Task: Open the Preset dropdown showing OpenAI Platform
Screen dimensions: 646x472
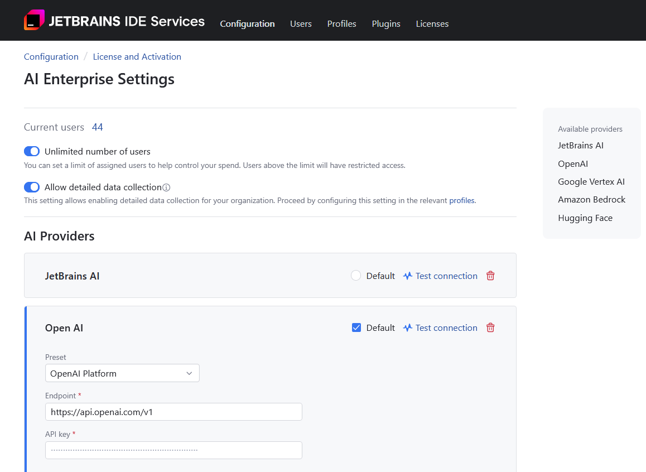Action: click(122, 373)
